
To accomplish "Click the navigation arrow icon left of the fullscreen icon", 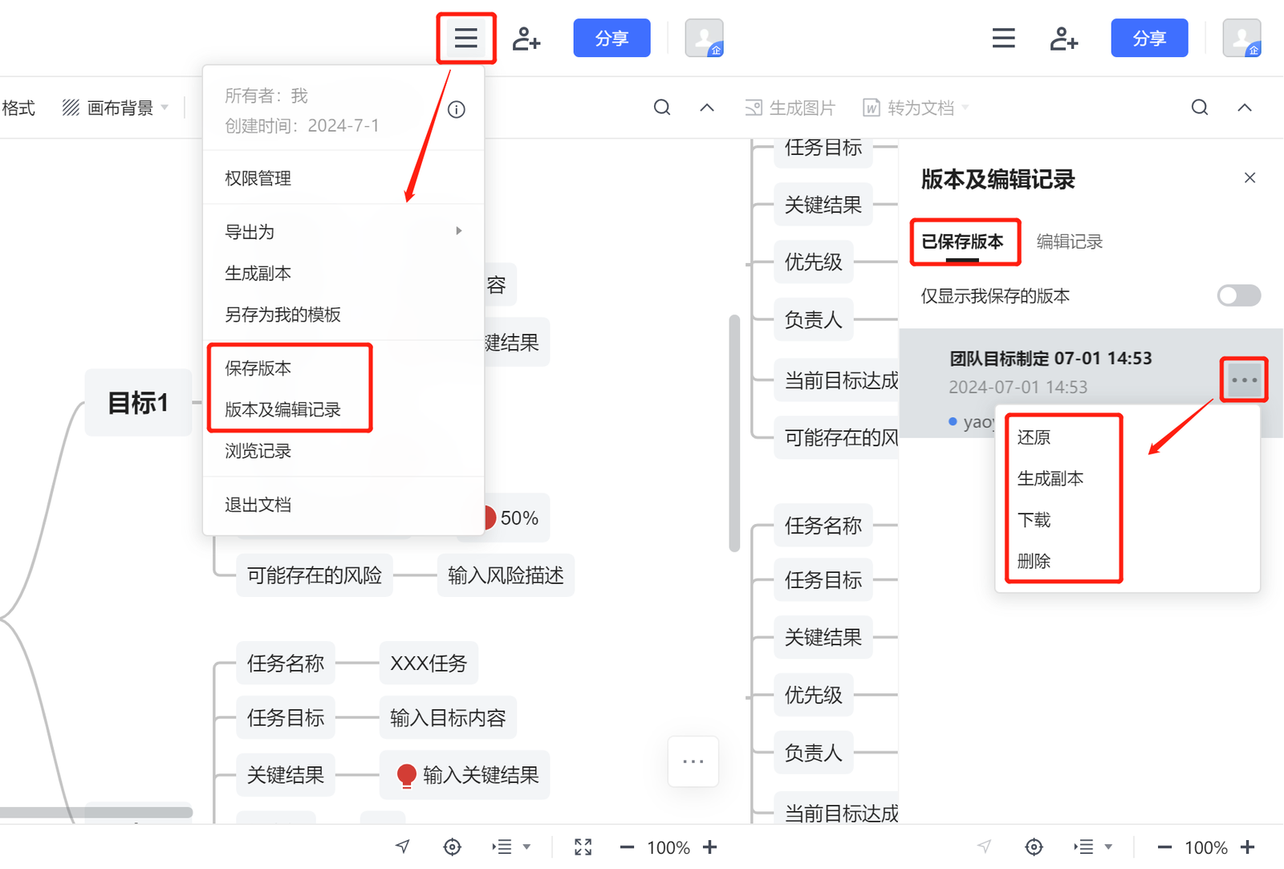I will click(403, 847).
